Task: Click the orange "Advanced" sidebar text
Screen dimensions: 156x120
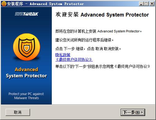Action: tap(26, 70)
